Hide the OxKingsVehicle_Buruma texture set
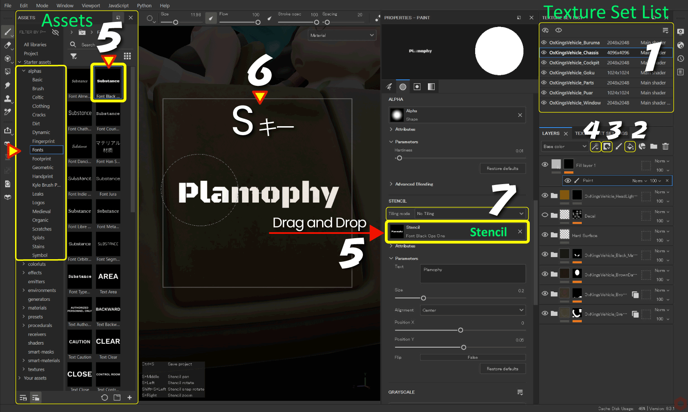This screenshot has height=412, width=688. click(544, 42)
